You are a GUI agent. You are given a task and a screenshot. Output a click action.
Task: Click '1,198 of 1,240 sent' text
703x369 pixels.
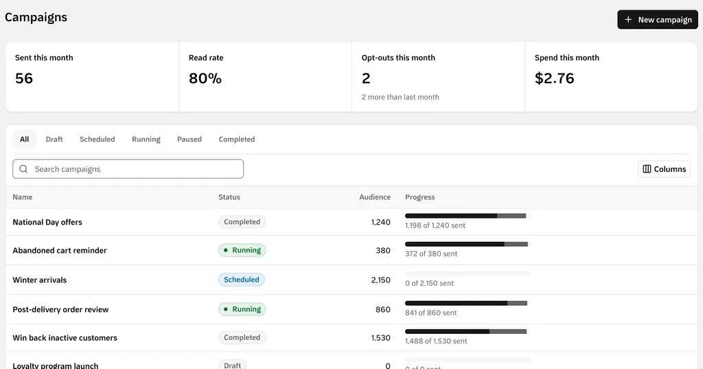point(435,225)
